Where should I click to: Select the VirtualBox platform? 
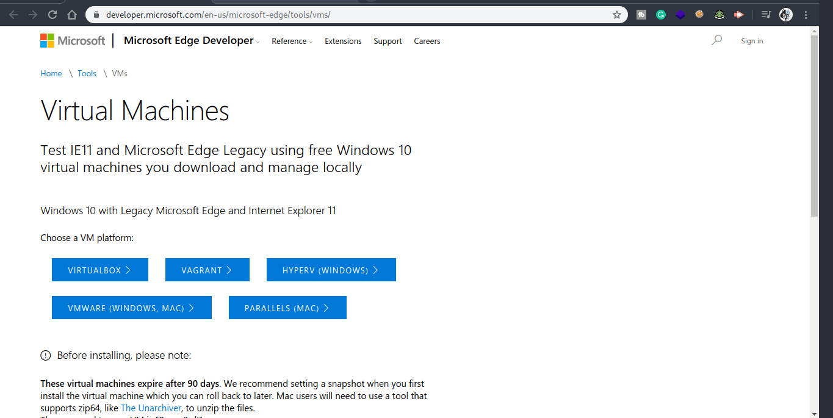(x=100, y=270)
